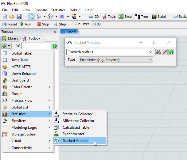
Task: Open the Experimenter
Action: click(80, 134)
